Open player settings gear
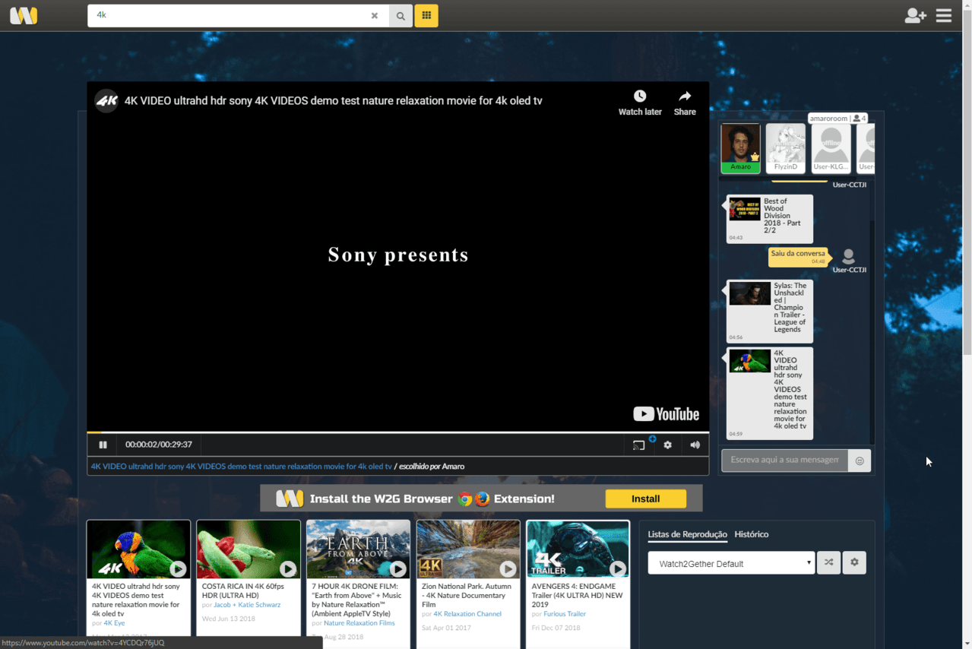972x649 pixels. 667,445
